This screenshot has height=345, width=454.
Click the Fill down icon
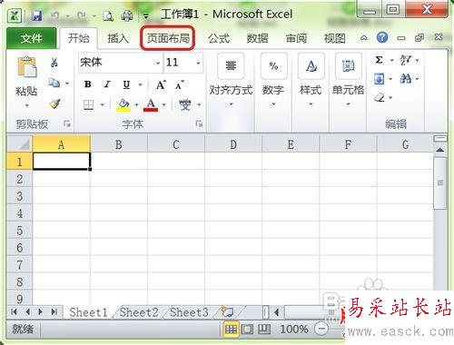click(x=380, y=79)
